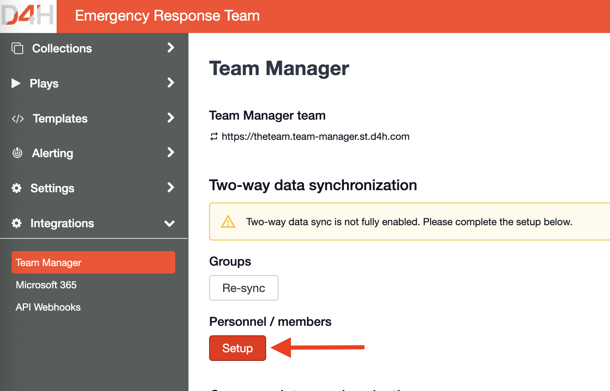Open the Microsoft 365 integration
The image size is (610, 391).
[x=46, y=285]
